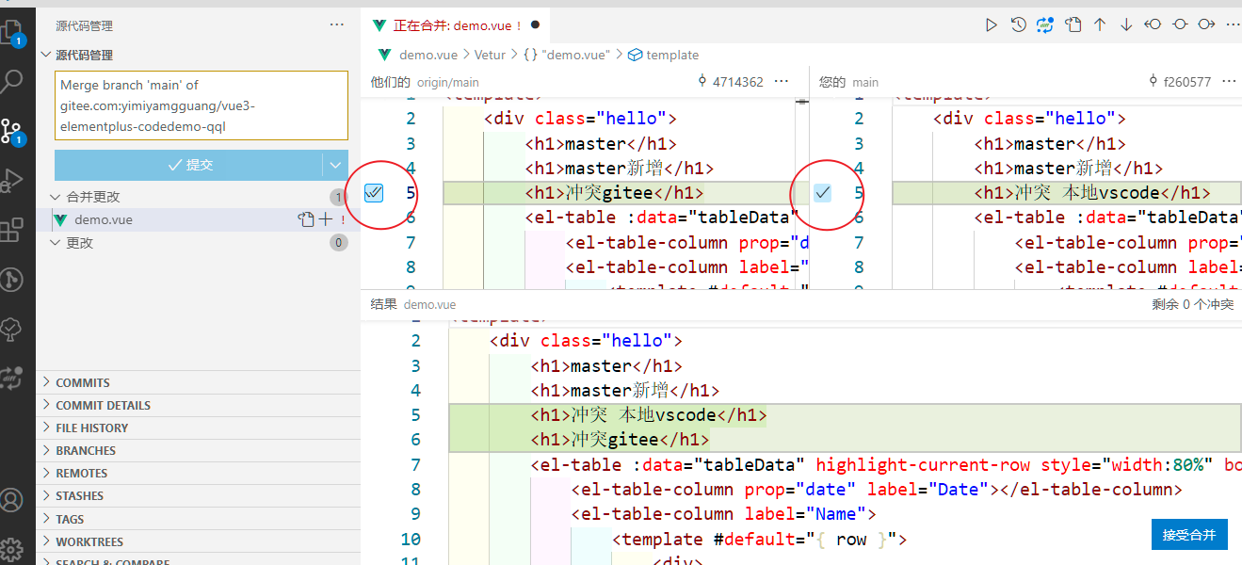Open the ellipsis menu of the main pane
Image resolution: width=1242 pixels, height=565 pixels.
tap(1228, 82)
